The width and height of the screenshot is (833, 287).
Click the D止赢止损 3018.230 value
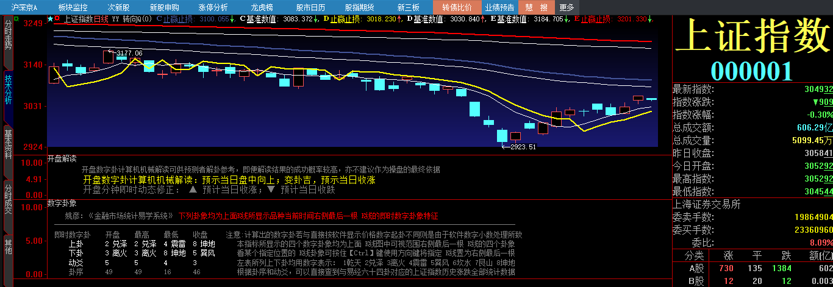362,19
